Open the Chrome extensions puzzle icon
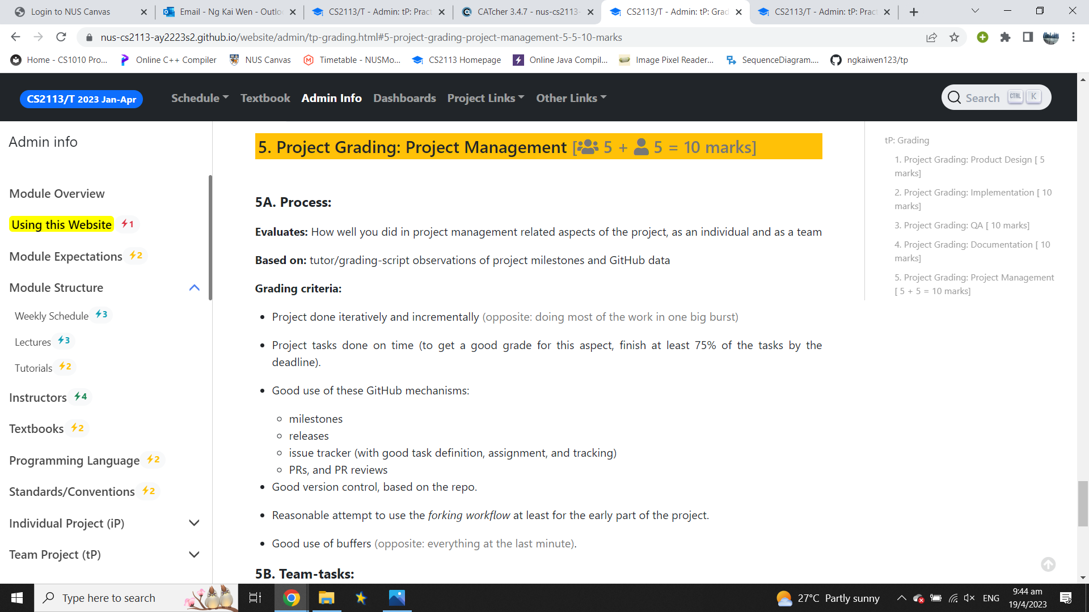Screen dimensions: 1089x612 pos(1005,37)
